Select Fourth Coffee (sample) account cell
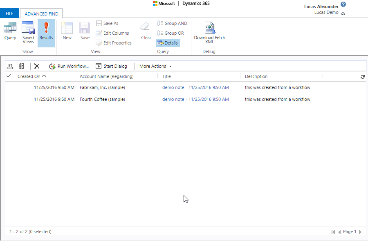Viewport: 368px width, 245px height. [x=102, y=99]
